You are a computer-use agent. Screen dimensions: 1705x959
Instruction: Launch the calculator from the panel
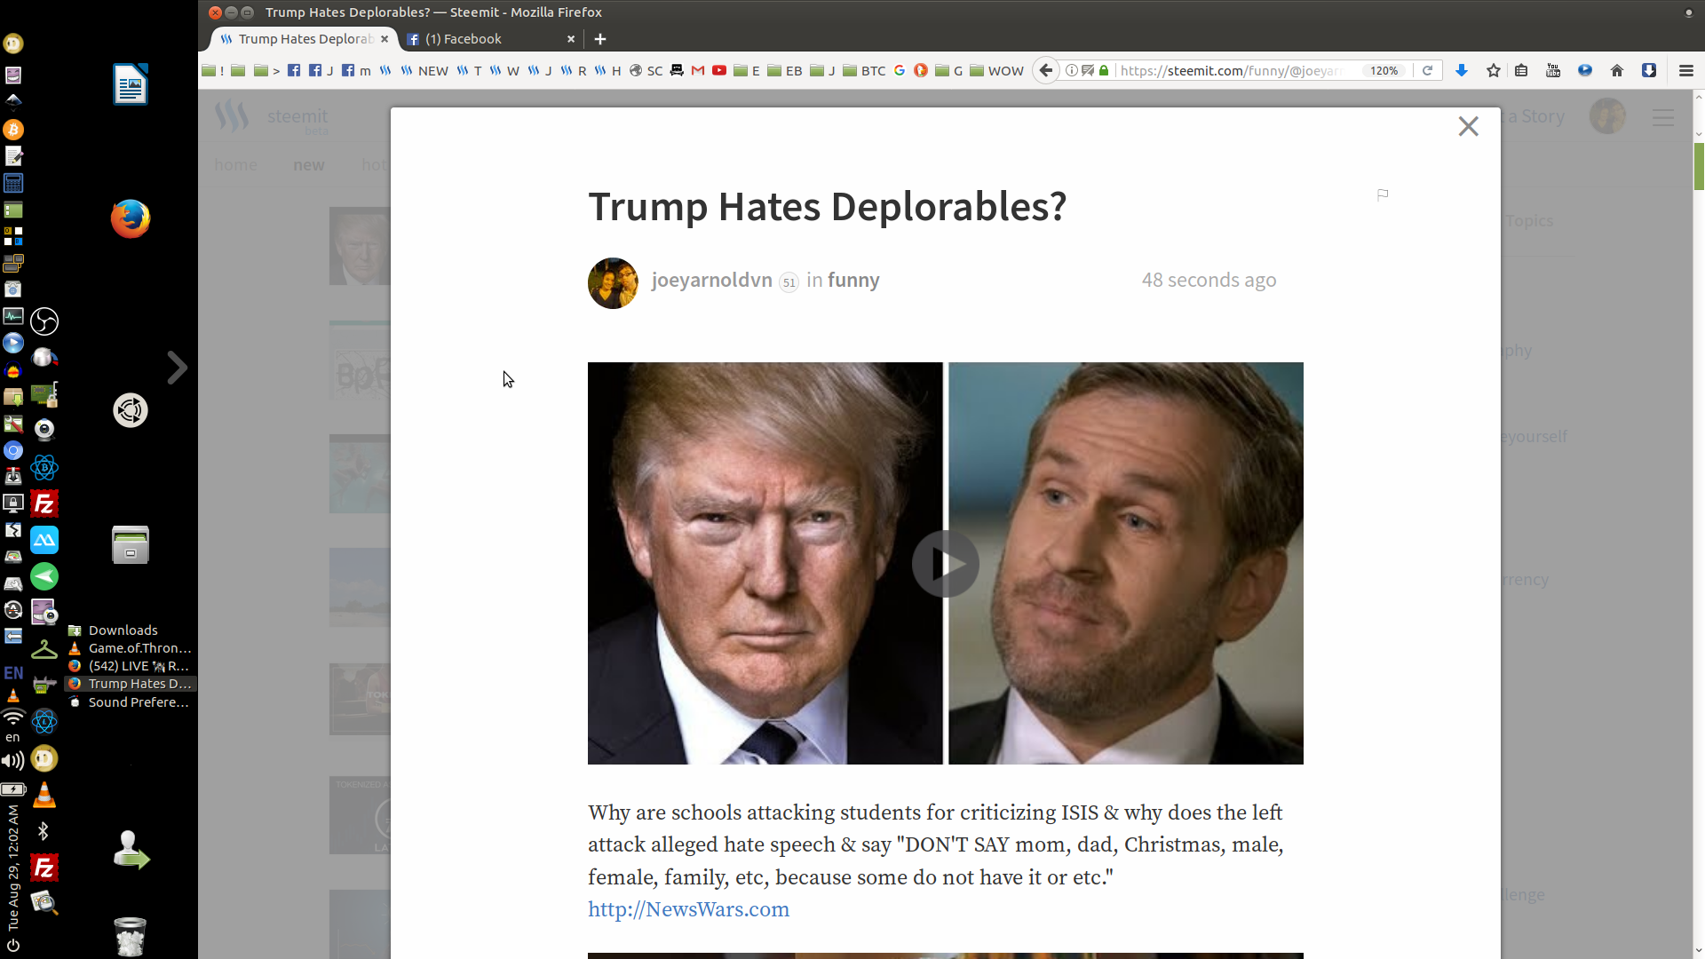click(12, 183)
